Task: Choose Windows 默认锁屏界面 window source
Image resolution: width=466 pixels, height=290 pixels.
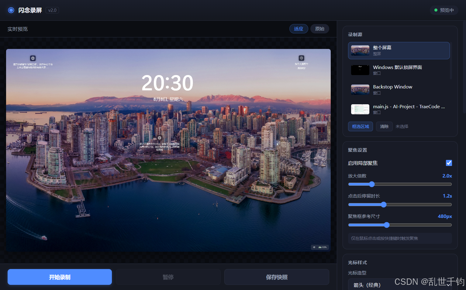Action: (399, 70)
